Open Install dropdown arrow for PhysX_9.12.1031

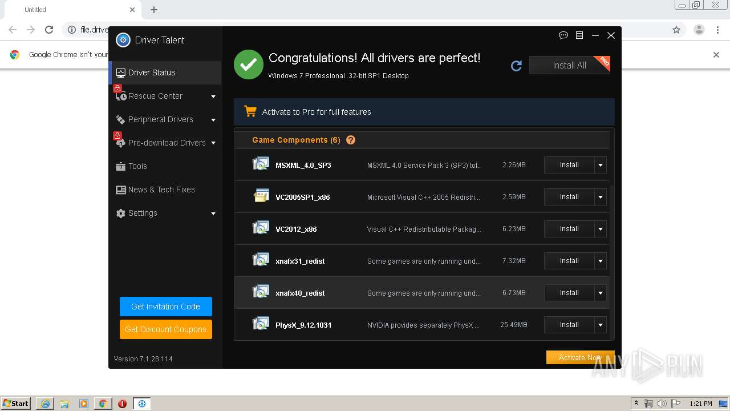tap(601, 325)
